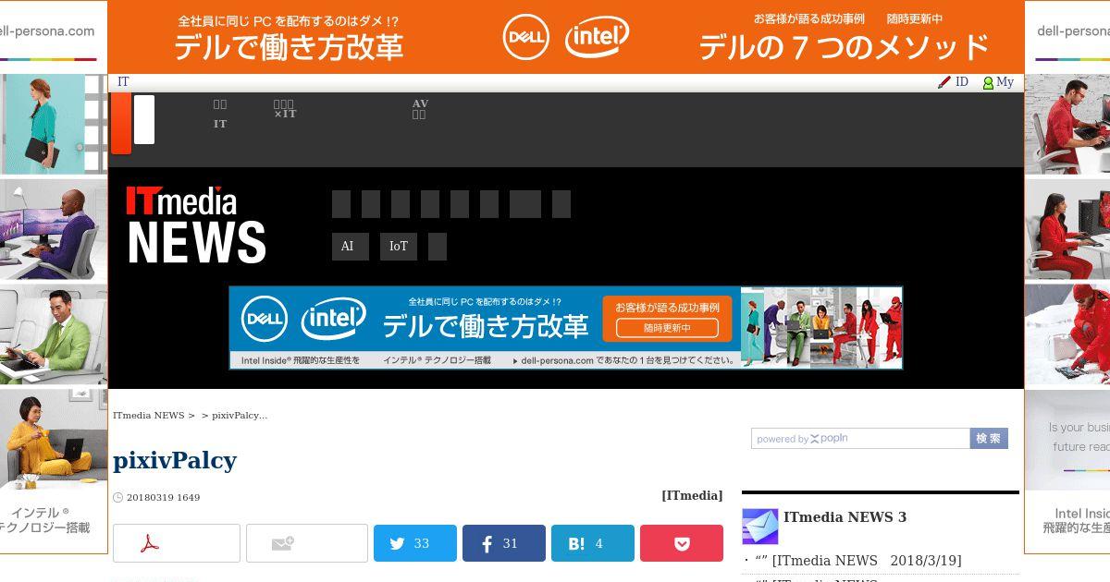Click the orange square in the dark nav bar

121,123
